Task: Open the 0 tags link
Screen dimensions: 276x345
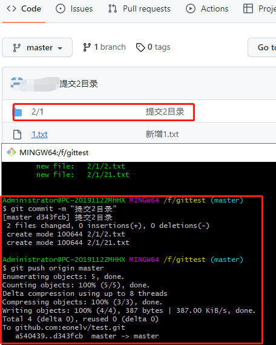Action: [153, 47]
